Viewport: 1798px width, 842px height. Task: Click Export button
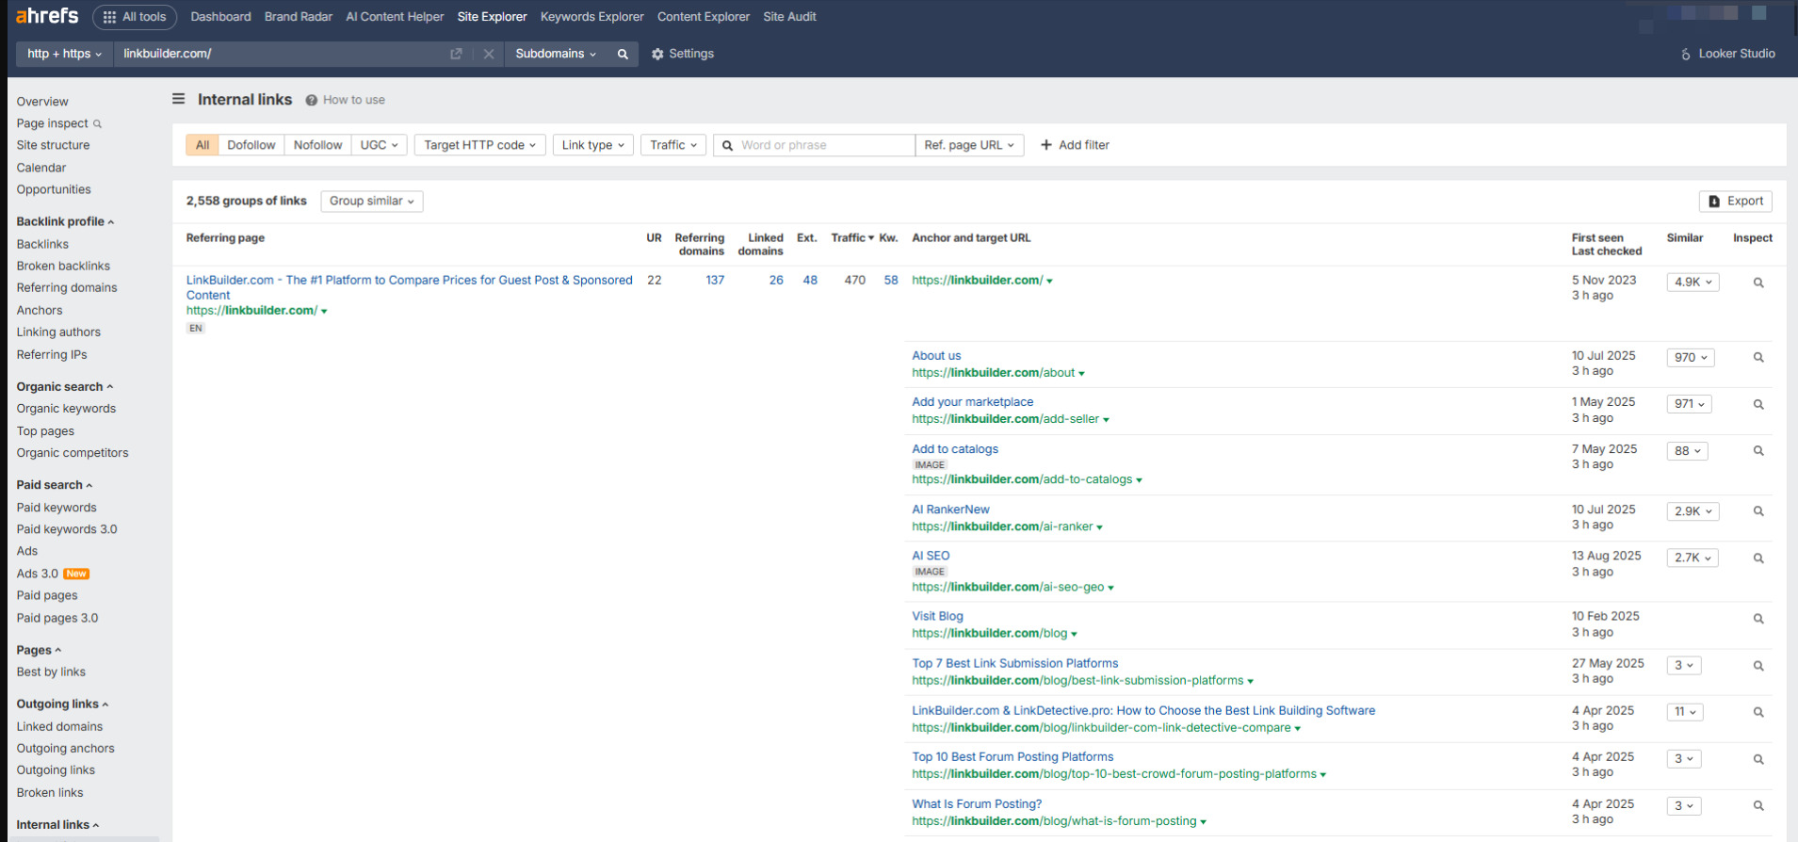(x=1735, y=201)
